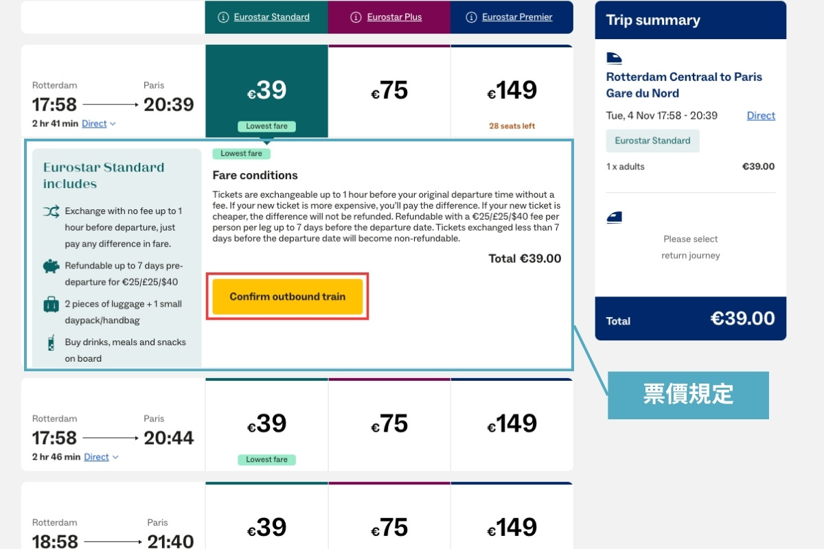Select the selected €39 Standard fare on 17:58 train
The width and height of the screenshot is (824, 549).
point(266,91)
